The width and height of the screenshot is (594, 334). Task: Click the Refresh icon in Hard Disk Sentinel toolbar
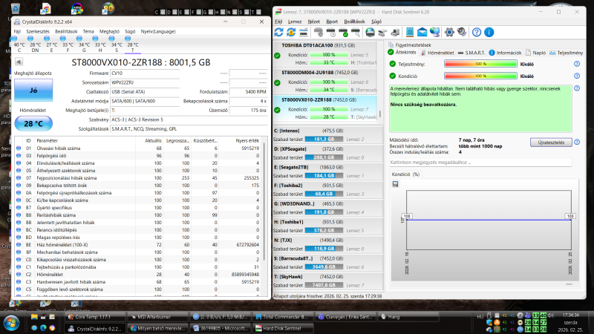[279, 33]
